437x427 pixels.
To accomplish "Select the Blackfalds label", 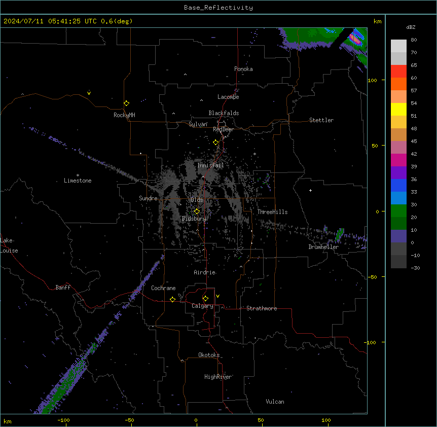I will point(224,113).
